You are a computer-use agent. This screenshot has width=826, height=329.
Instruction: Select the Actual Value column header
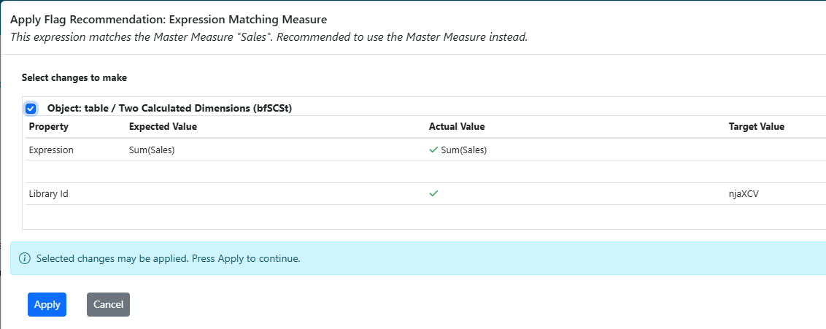tap(456, 127)
